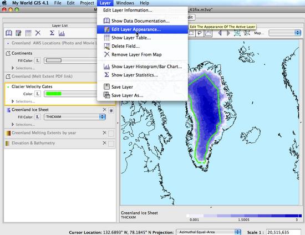
Task: Click the edit layer appearance pencil icon
Action: pyautogui.click(x=18, y=33)
